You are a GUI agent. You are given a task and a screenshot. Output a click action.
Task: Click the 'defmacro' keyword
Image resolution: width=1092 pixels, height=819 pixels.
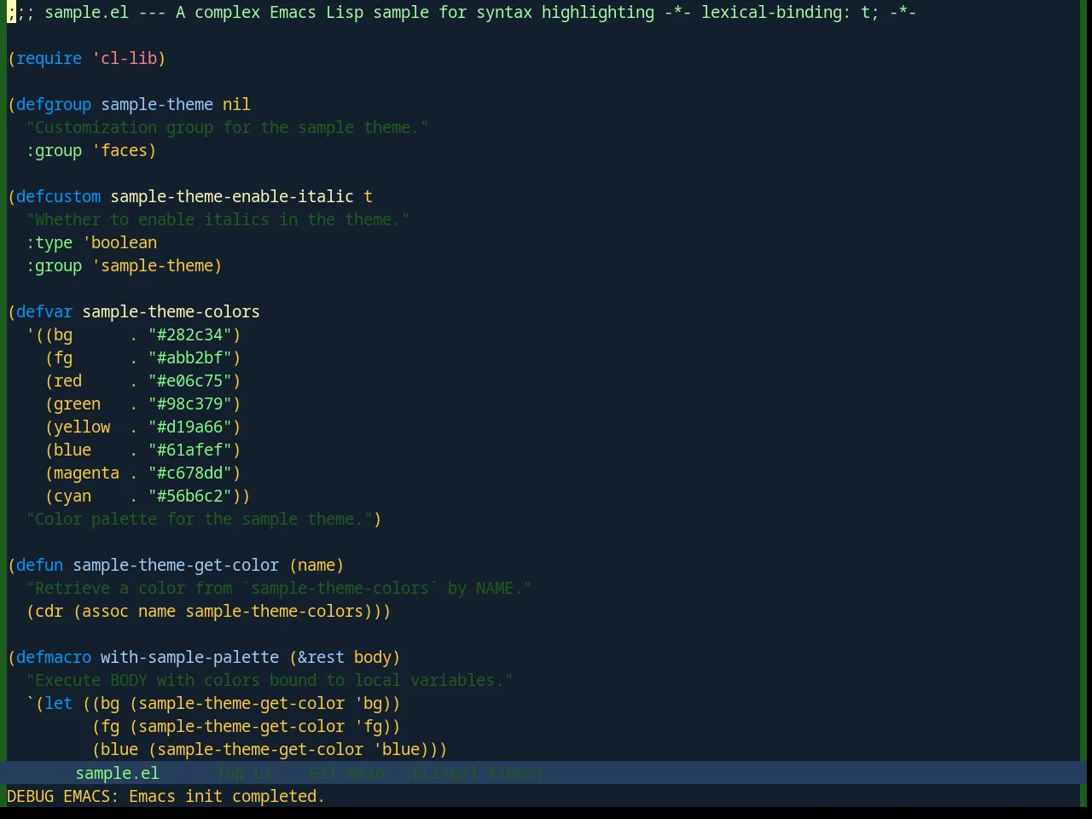click(54, 657)
